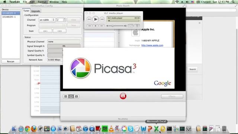Open Google Chrome in the dock

28,129
